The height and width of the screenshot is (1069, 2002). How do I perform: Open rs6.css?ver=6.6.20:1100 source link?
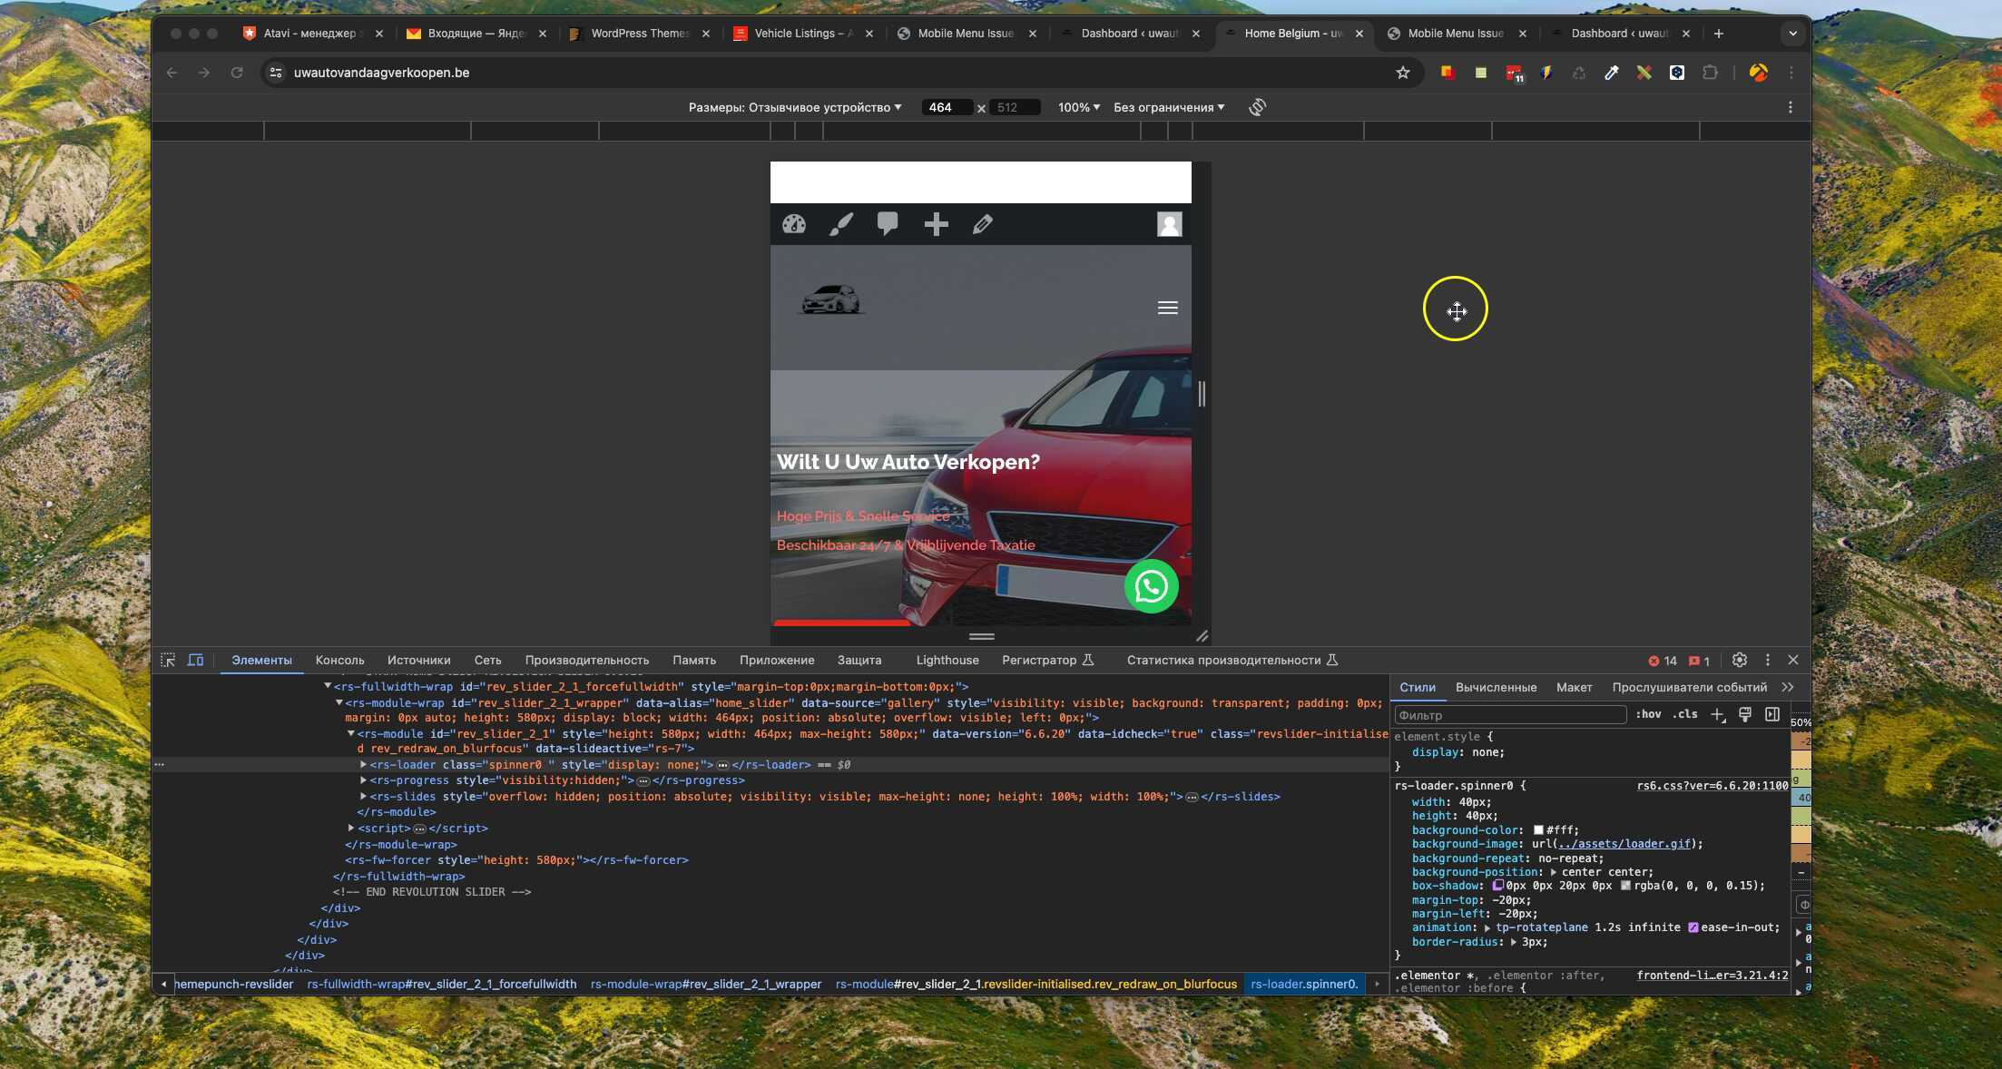pos(1712,786)
